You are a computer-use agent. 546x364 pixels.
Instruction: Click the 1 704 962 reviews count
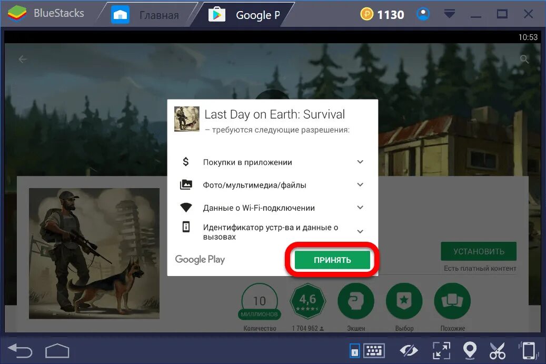[x=307, y=328]
